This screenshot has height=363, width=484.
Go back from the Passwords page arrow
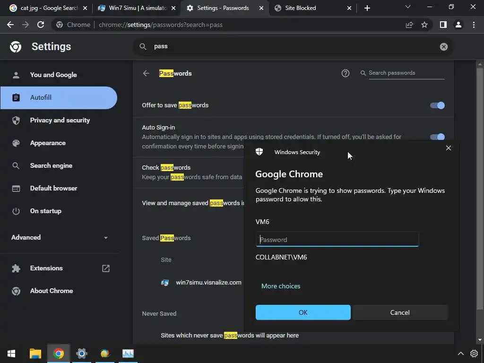[146, 73]
